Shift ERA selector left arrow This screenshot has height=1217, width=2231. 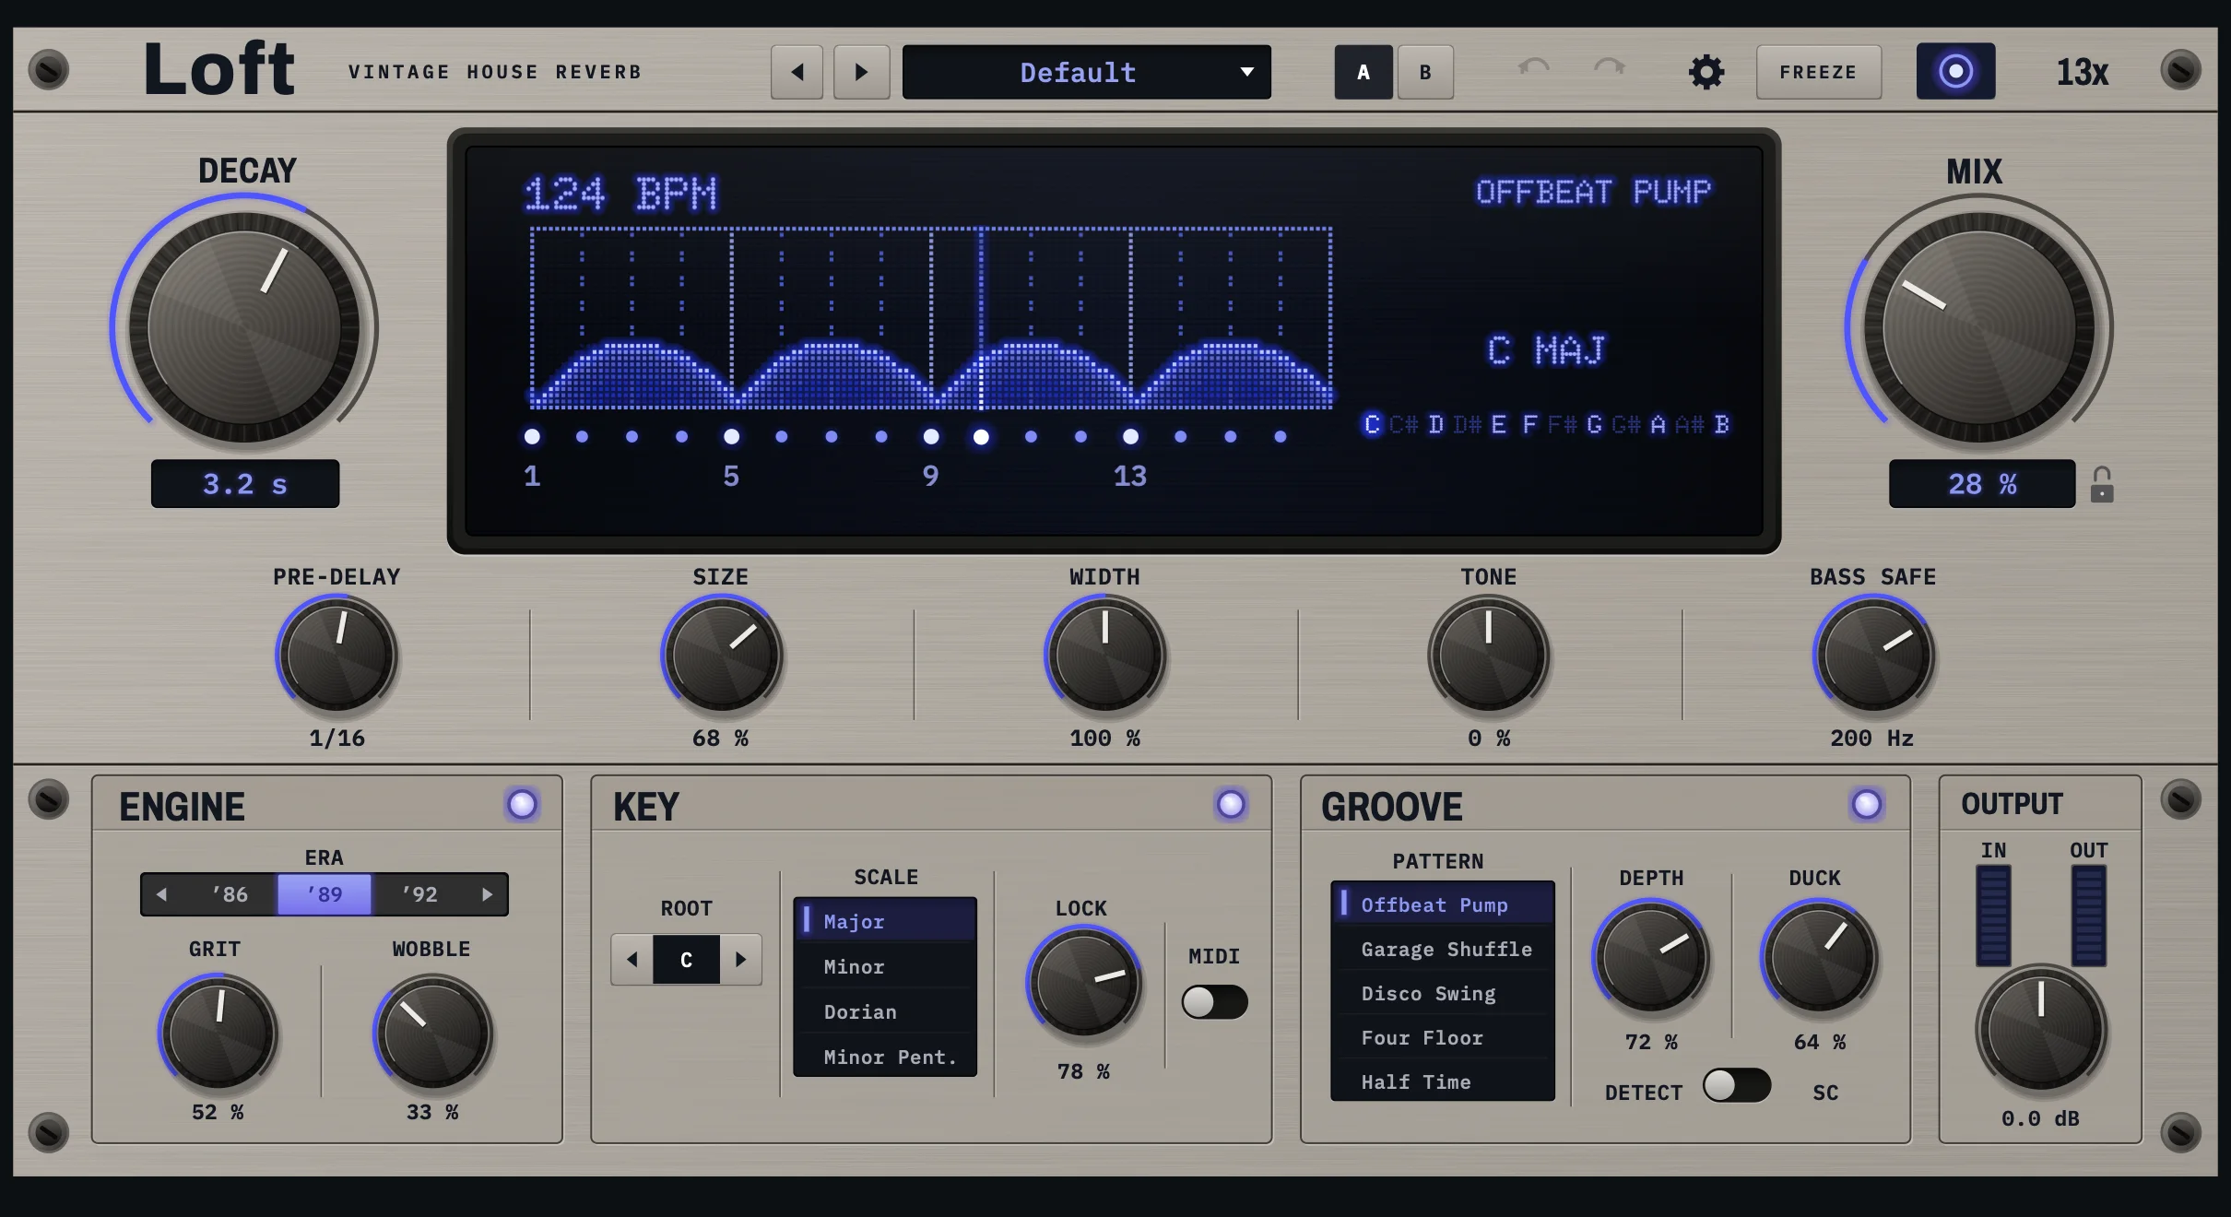point(162,894)
